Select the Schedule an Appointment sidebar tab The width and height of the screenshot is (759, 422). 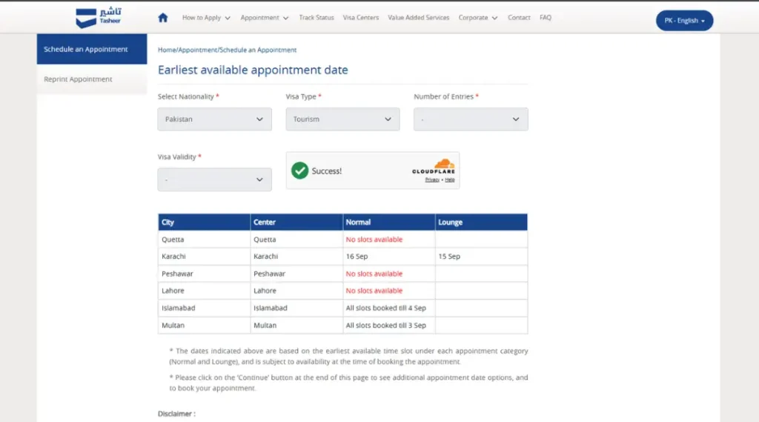point(91,49)
